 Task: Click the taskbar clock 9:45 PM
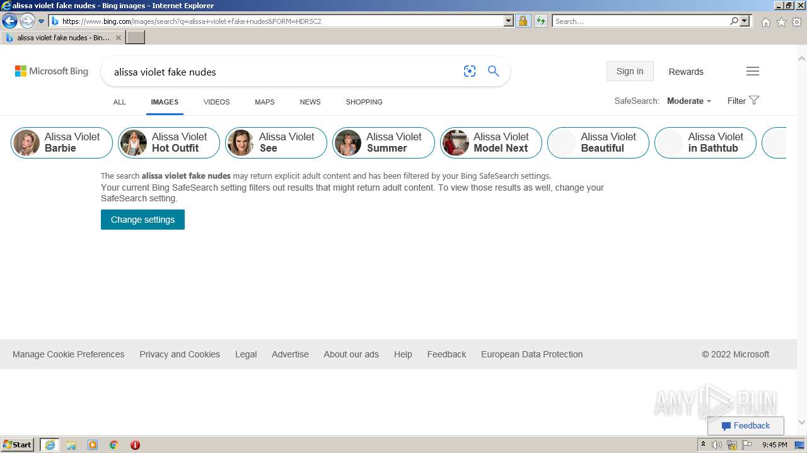775,445
